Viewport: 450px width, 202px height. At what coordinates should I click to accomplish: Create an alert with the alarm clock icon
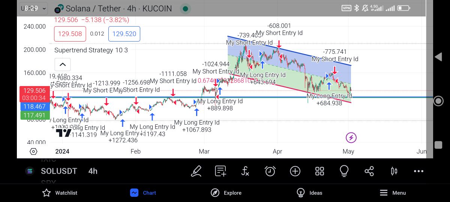[x=270, y=171]
